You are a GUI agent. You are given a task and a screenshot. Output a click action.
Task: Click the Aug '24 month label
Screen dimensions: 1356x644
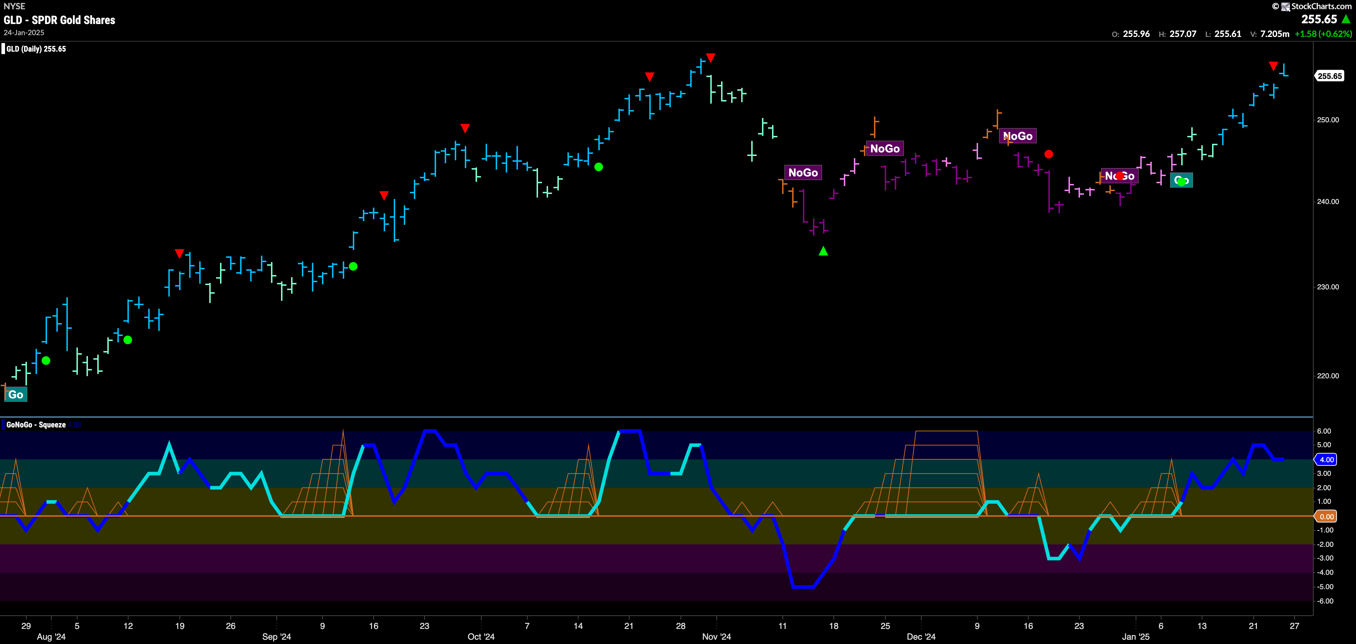click(52, 636)
